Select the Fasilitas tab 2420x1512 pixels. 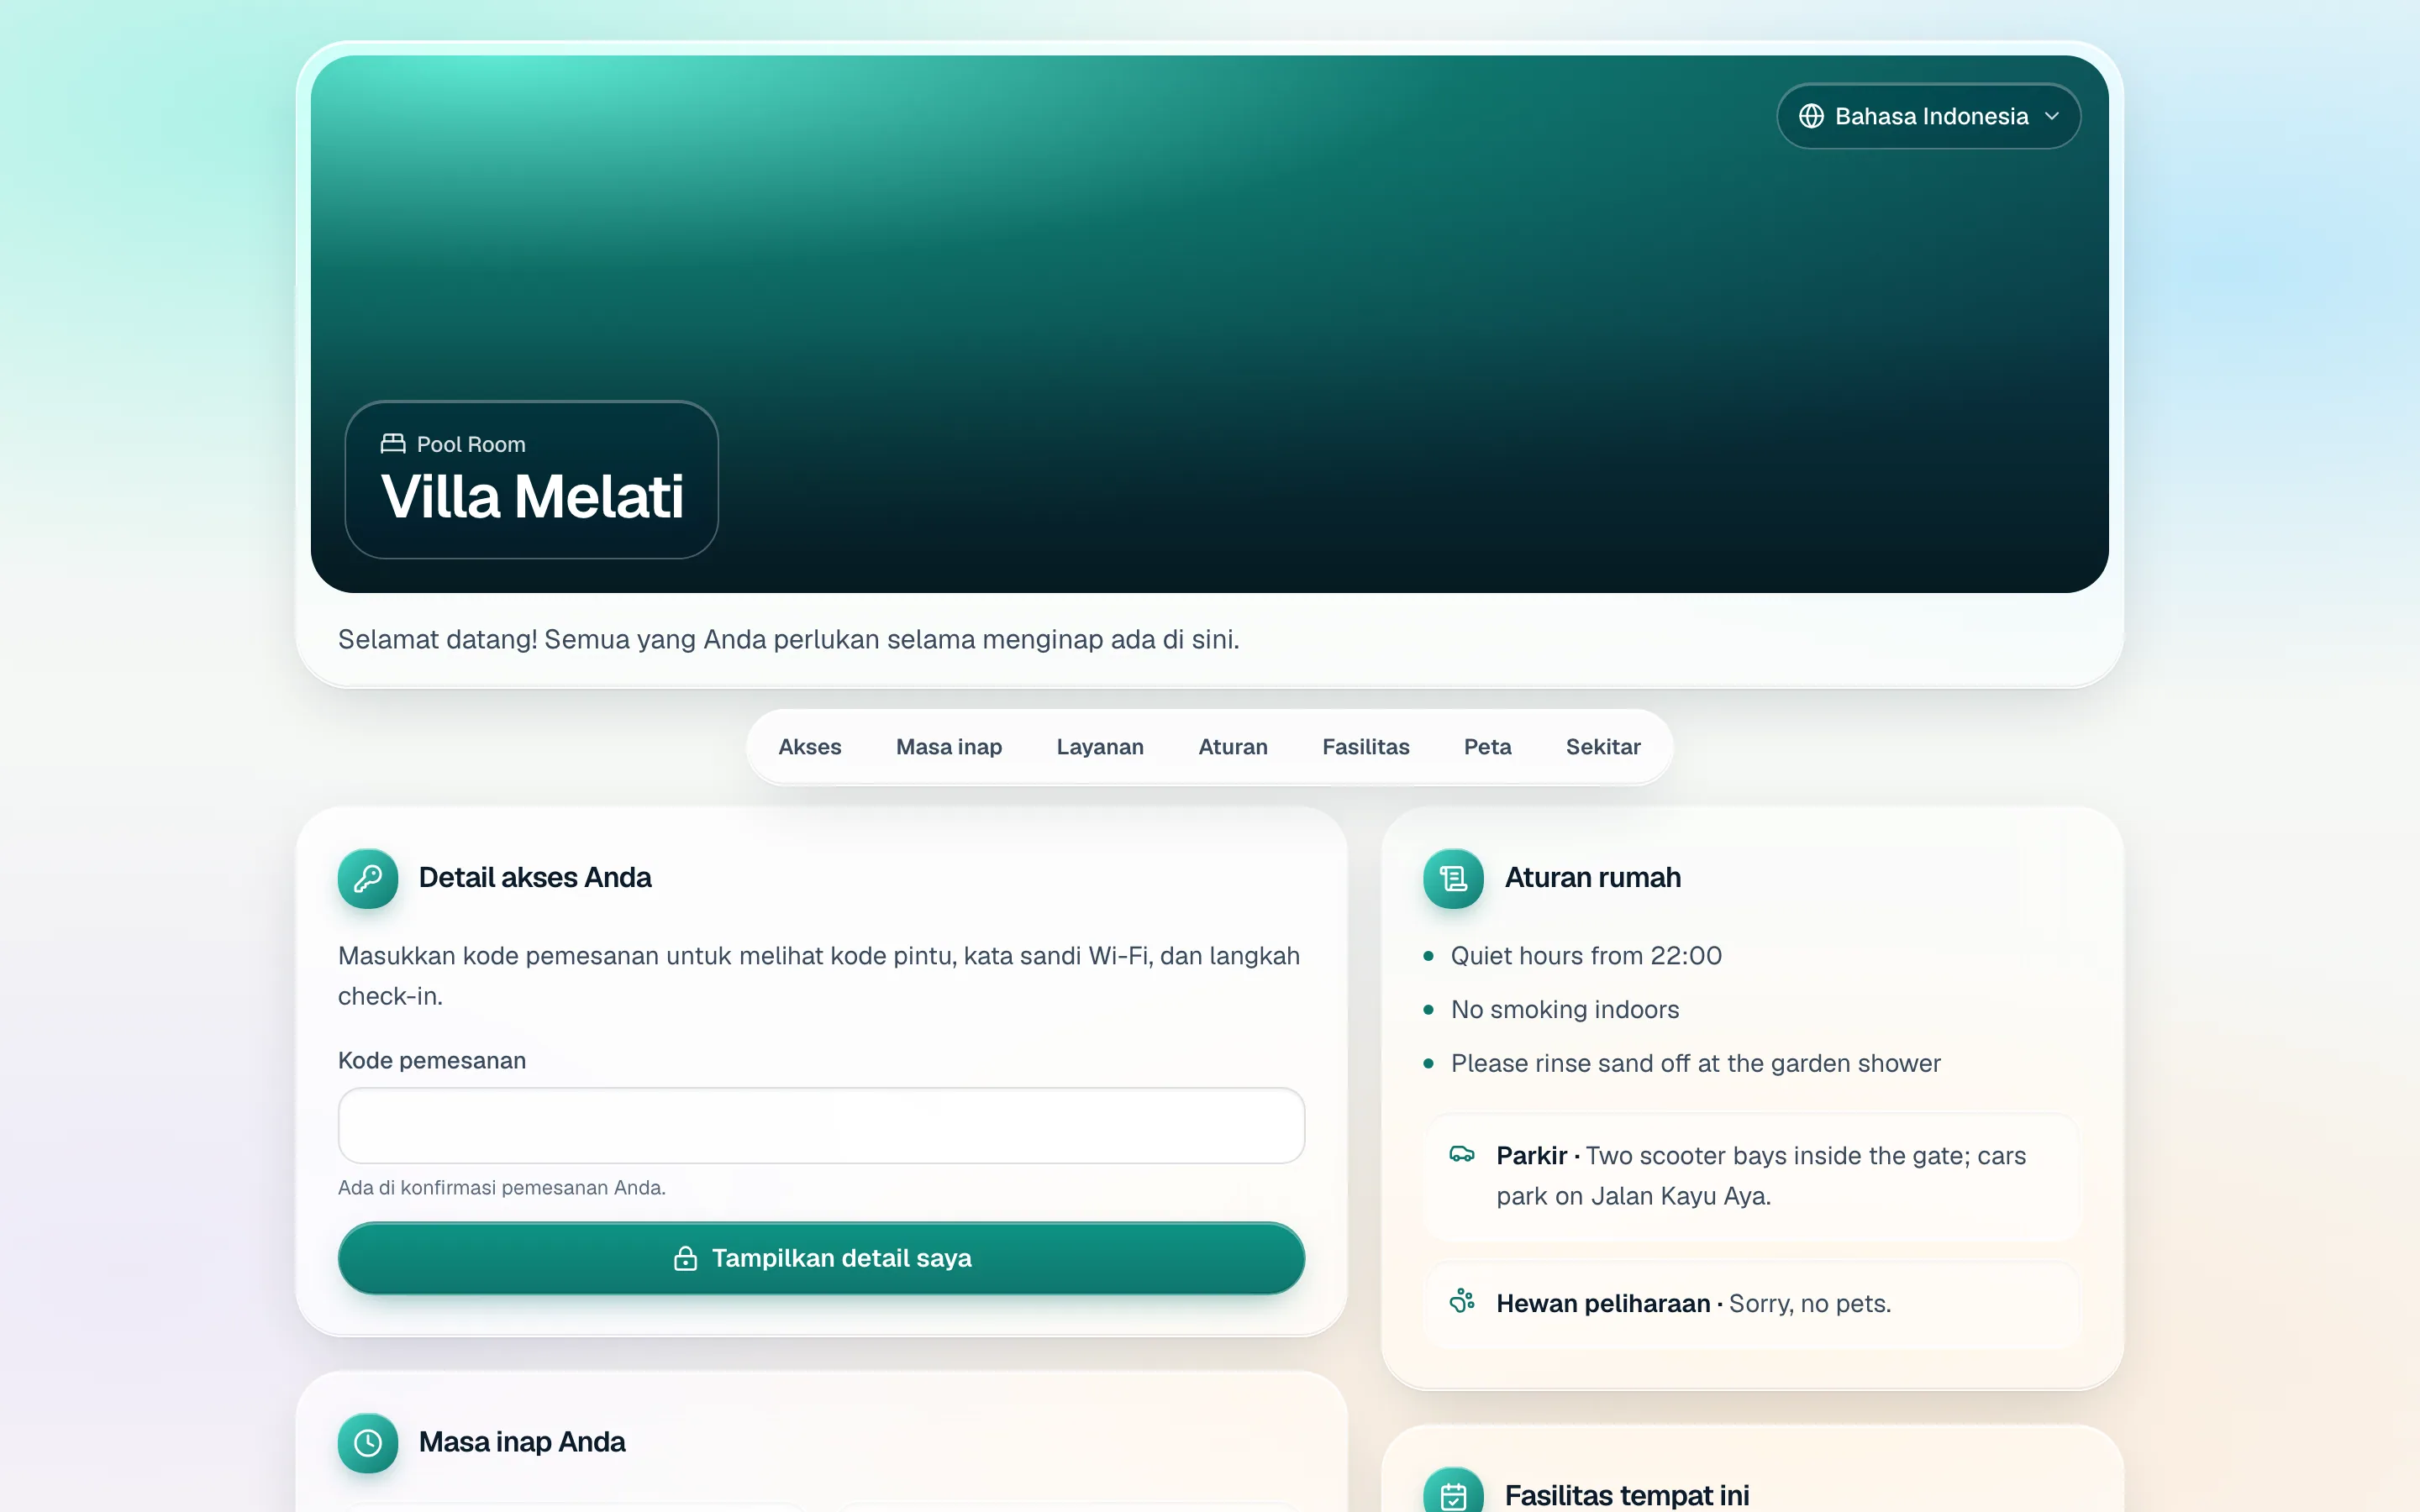(x=1366, y=747)
